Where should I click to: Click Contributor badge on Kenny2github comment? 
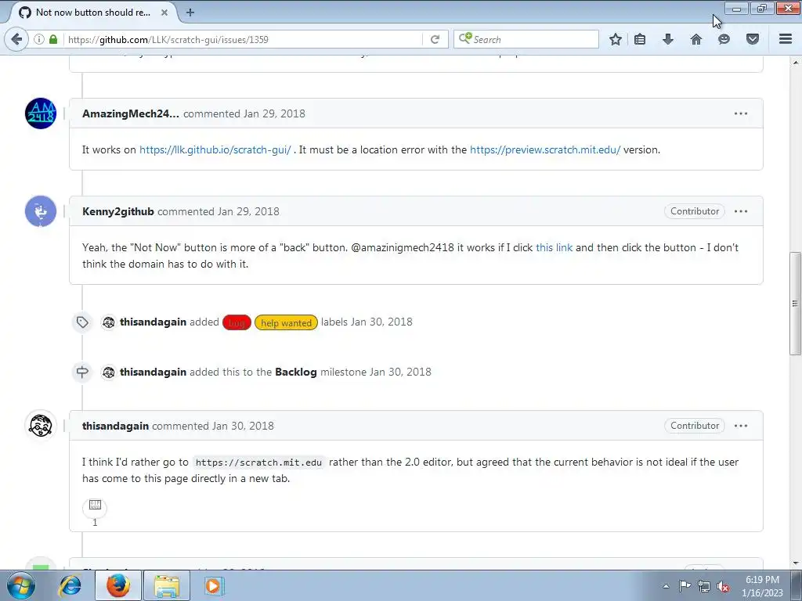coord(695,211)
